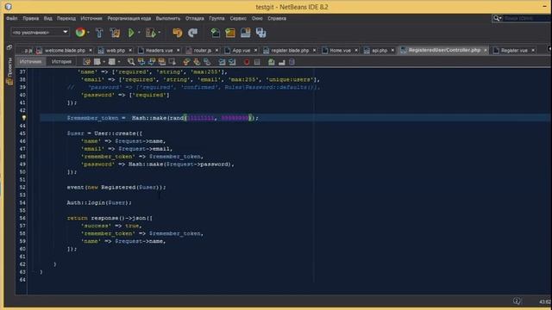This screenshot has width=552, height=310.
Task: Close the register.blade.php tab
Action: point(314,51)
